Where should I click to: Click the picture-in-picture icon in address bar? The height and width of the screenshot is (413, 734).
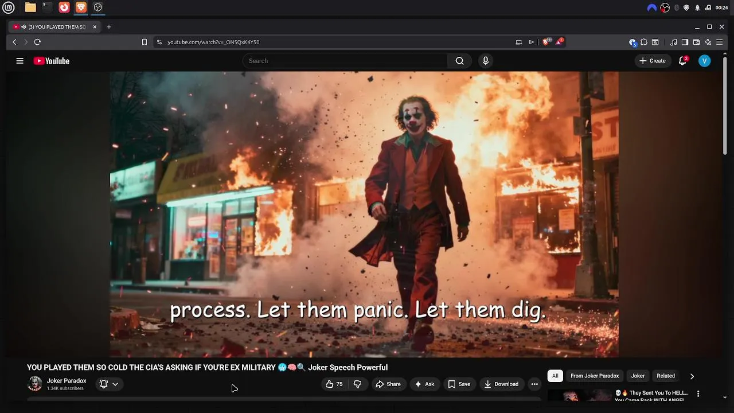pyautogui.click(x=519, y=42)
